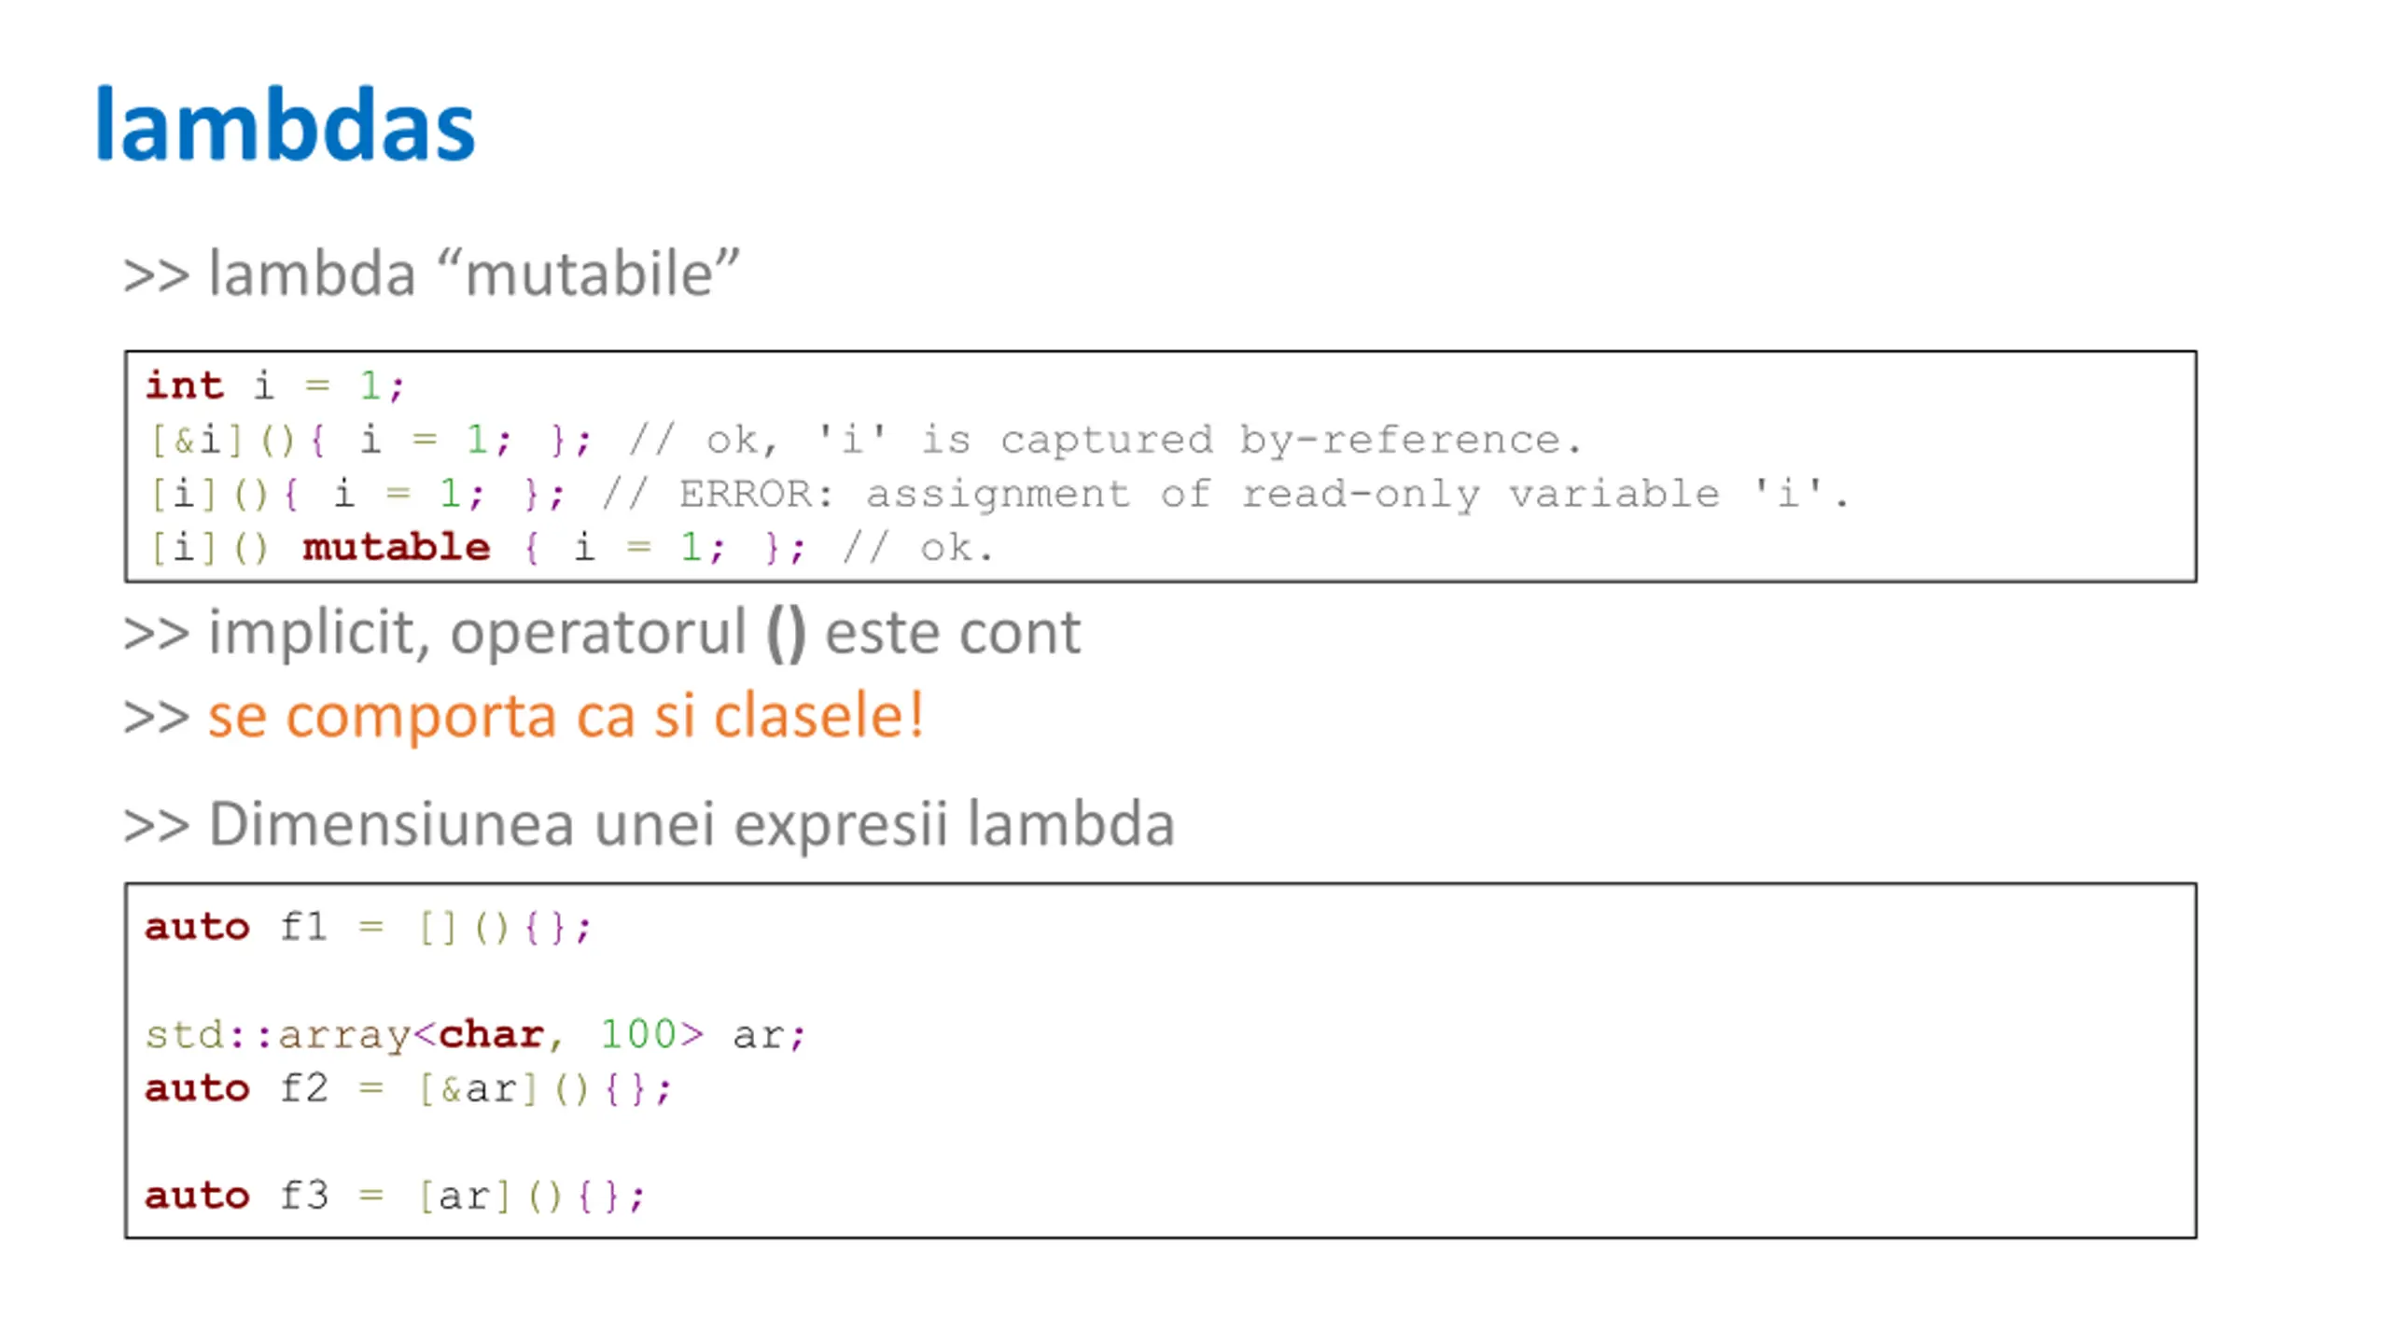Click the bold "()" in the operatorul bullet
Viewport: 2389px width, 1344px height.
[785, 633]
